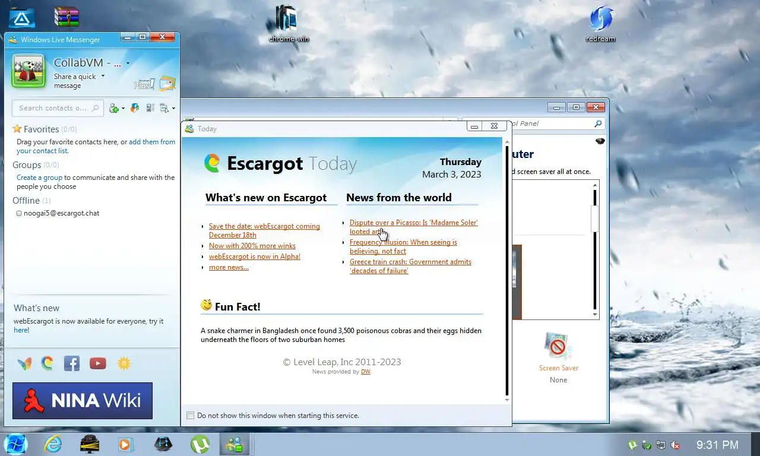This screenshot has height=456, width=760.
Task: Collapse the Favorites section header
Action: tap(45, 129)
